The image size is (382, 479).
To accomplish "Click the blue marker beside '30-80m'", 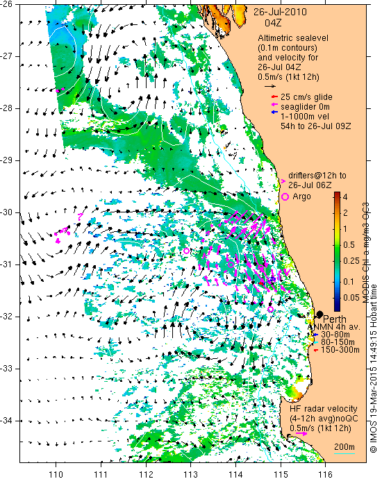I will (316, 335).
